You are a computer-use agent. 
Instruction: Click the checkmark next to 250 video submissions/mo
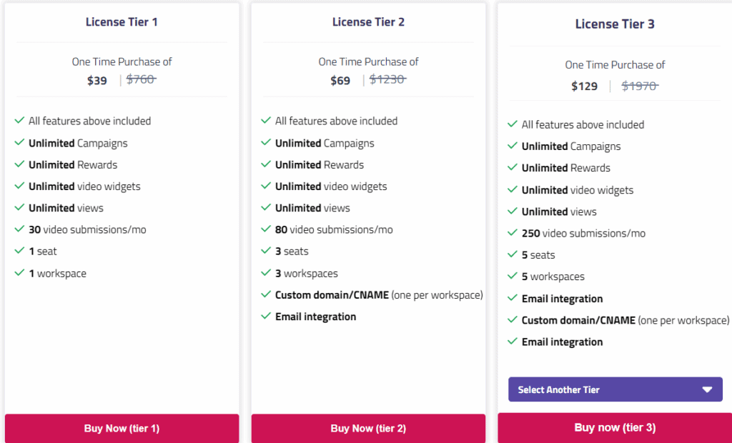[513, 233]
